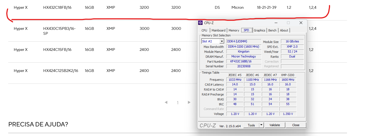Click the JEDEC #5 column header
381x136 pixels.
tap(235, 75)
